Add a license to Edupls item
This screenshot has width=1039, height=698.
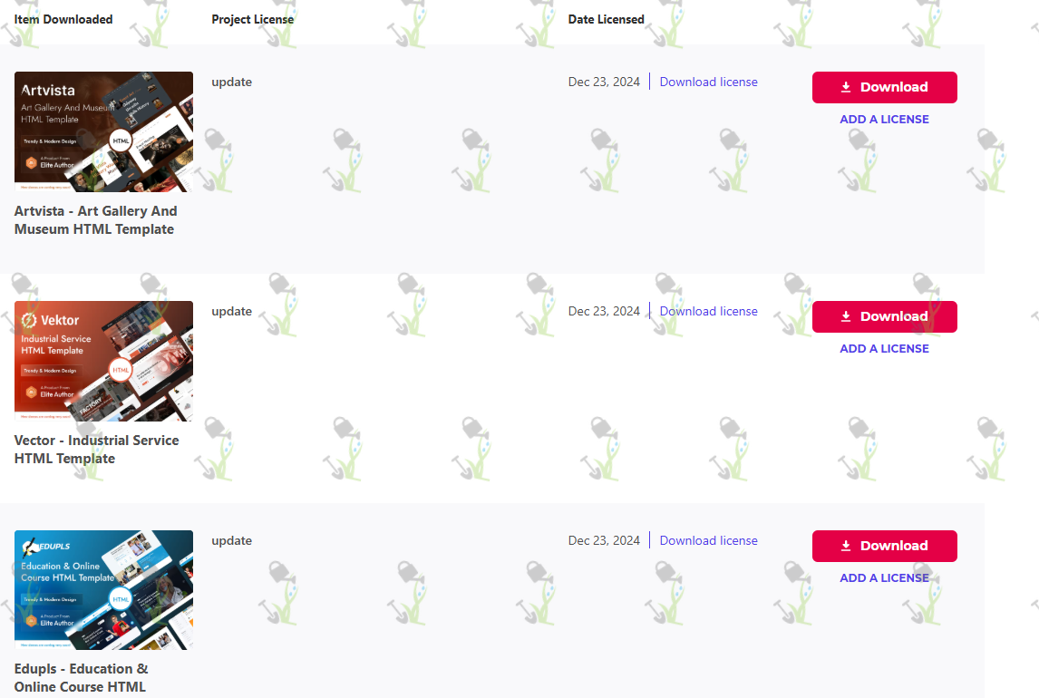point(884,577)
